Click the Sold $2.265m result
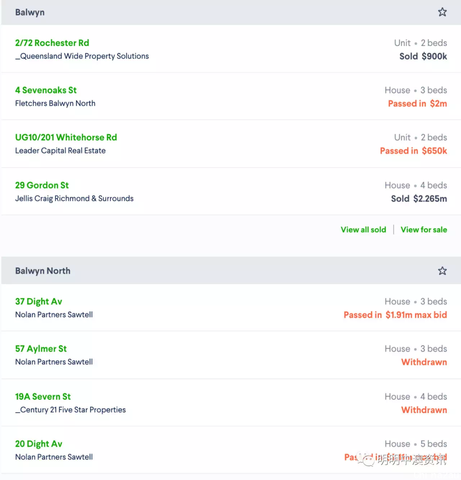The width and height of the screenshot is (461, 480). tap(419, 199)
